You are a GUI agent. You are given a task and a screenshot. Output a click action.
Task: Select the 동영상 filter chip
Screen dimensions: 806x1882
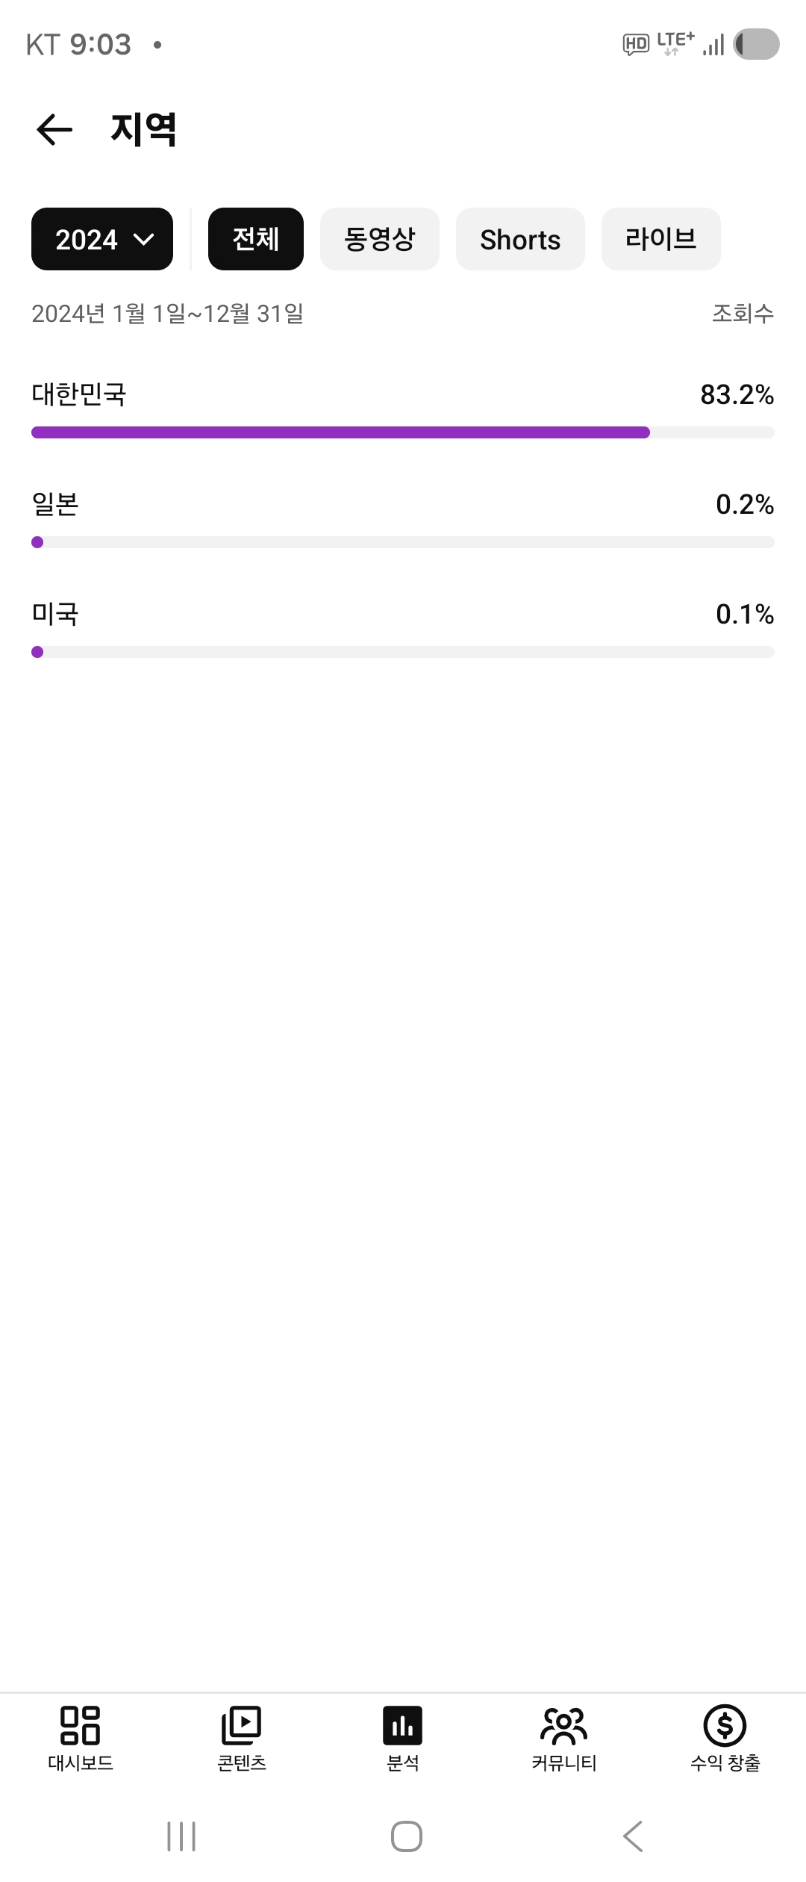click(x=380, y=239)
